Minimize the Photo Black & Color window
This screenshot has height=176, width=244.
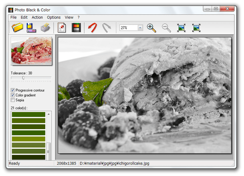click(208, 9)
